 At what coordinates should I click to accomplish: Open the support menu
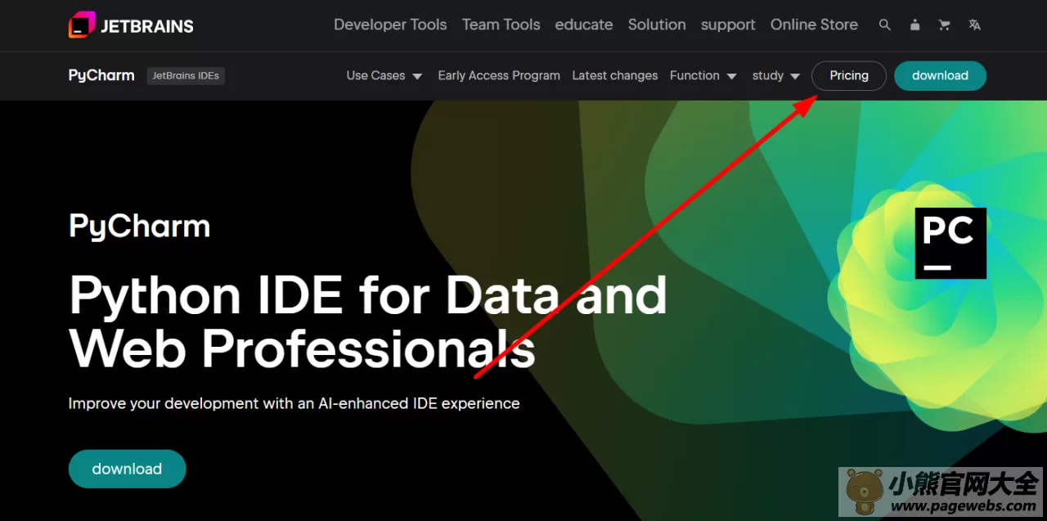point(728,25)
